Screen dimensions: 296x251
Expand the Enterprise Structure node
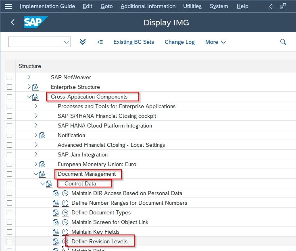(x=29, y=86)
